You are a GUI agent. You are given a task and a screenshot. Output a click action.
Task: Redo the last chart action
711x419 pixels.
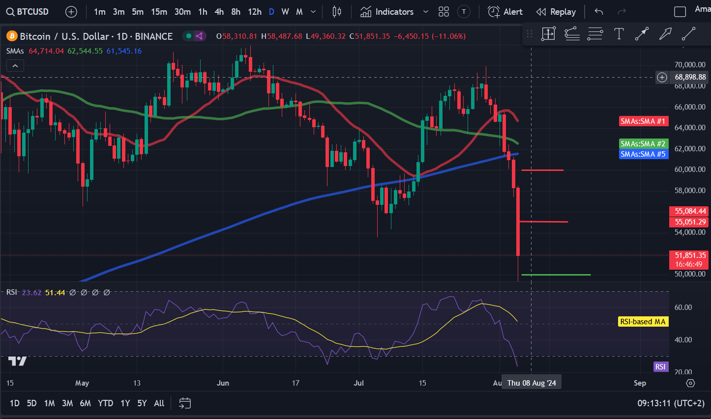(622, 12)
